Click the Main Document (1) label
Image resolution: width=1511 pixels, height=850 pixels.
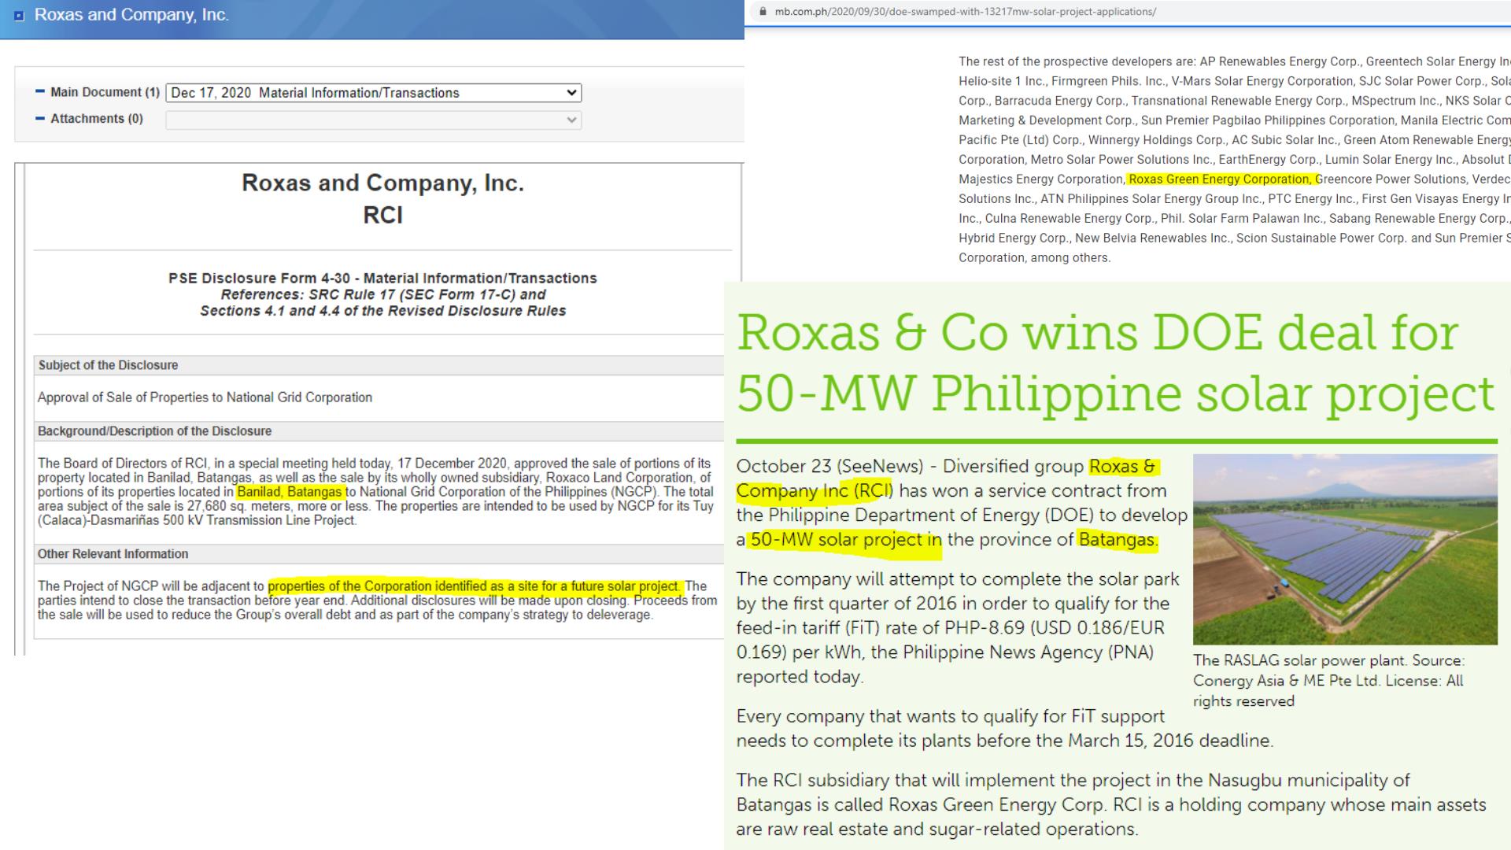pyautogui.click(x=105, y=92)
